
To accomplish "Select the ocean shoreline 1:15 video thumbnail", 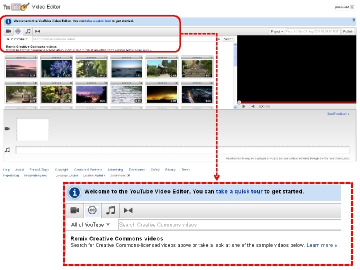I will 126,68.
